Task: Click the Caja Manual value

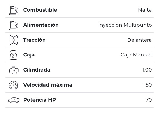Action: click(x=136, y=55)
